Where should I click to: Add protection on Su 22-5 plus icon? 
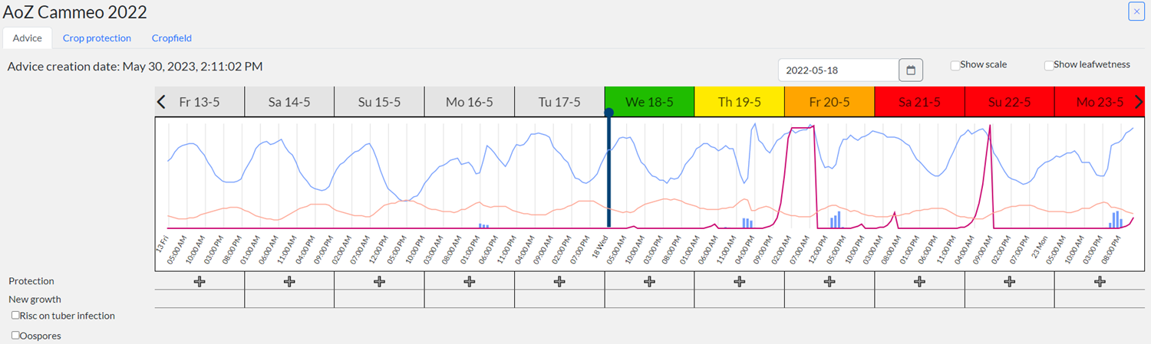(x=1010, y=281)
